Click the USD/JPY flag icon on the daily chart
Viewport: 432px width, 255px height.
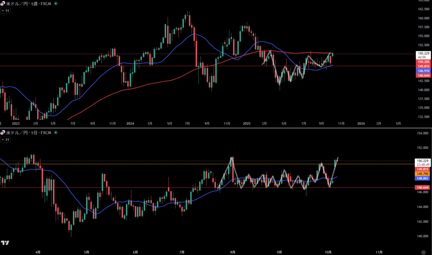[x=3, y=133]
